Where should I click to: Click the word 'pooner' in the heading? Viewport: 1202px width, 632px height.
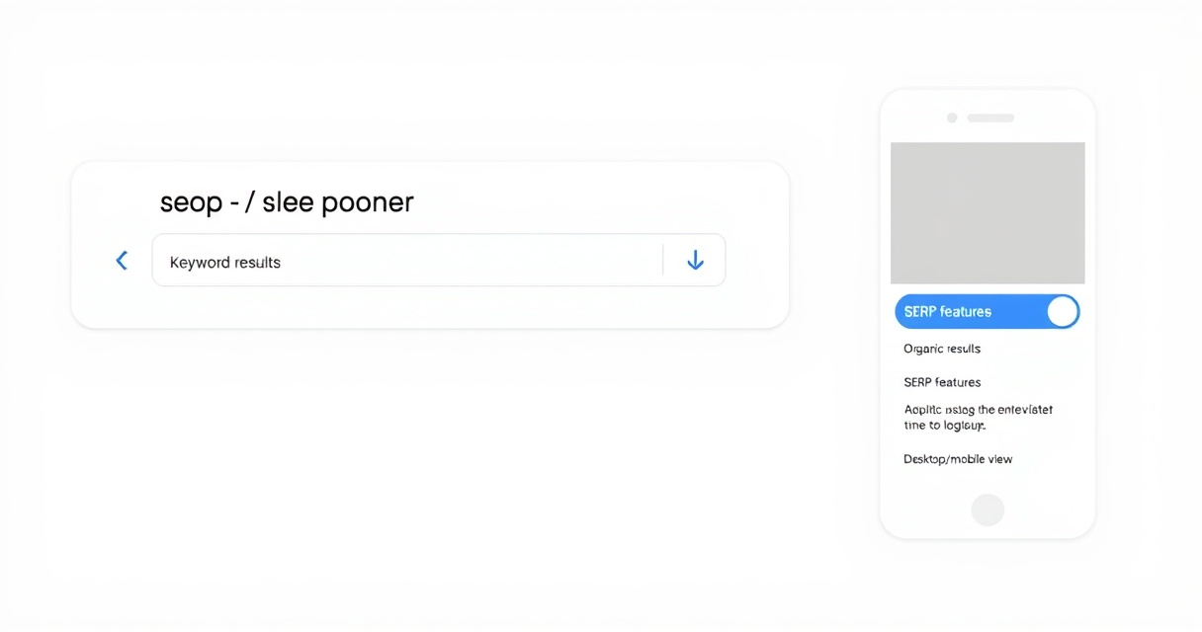coord(367,204)
